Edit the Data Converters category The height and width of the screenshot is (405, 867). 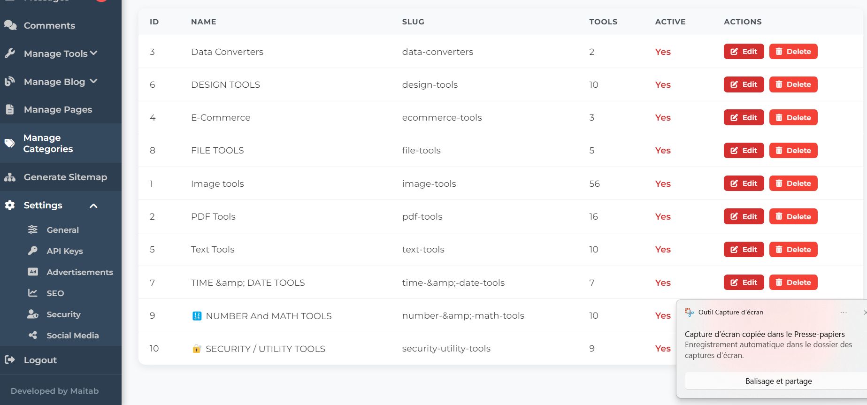[x=744, y=52]
